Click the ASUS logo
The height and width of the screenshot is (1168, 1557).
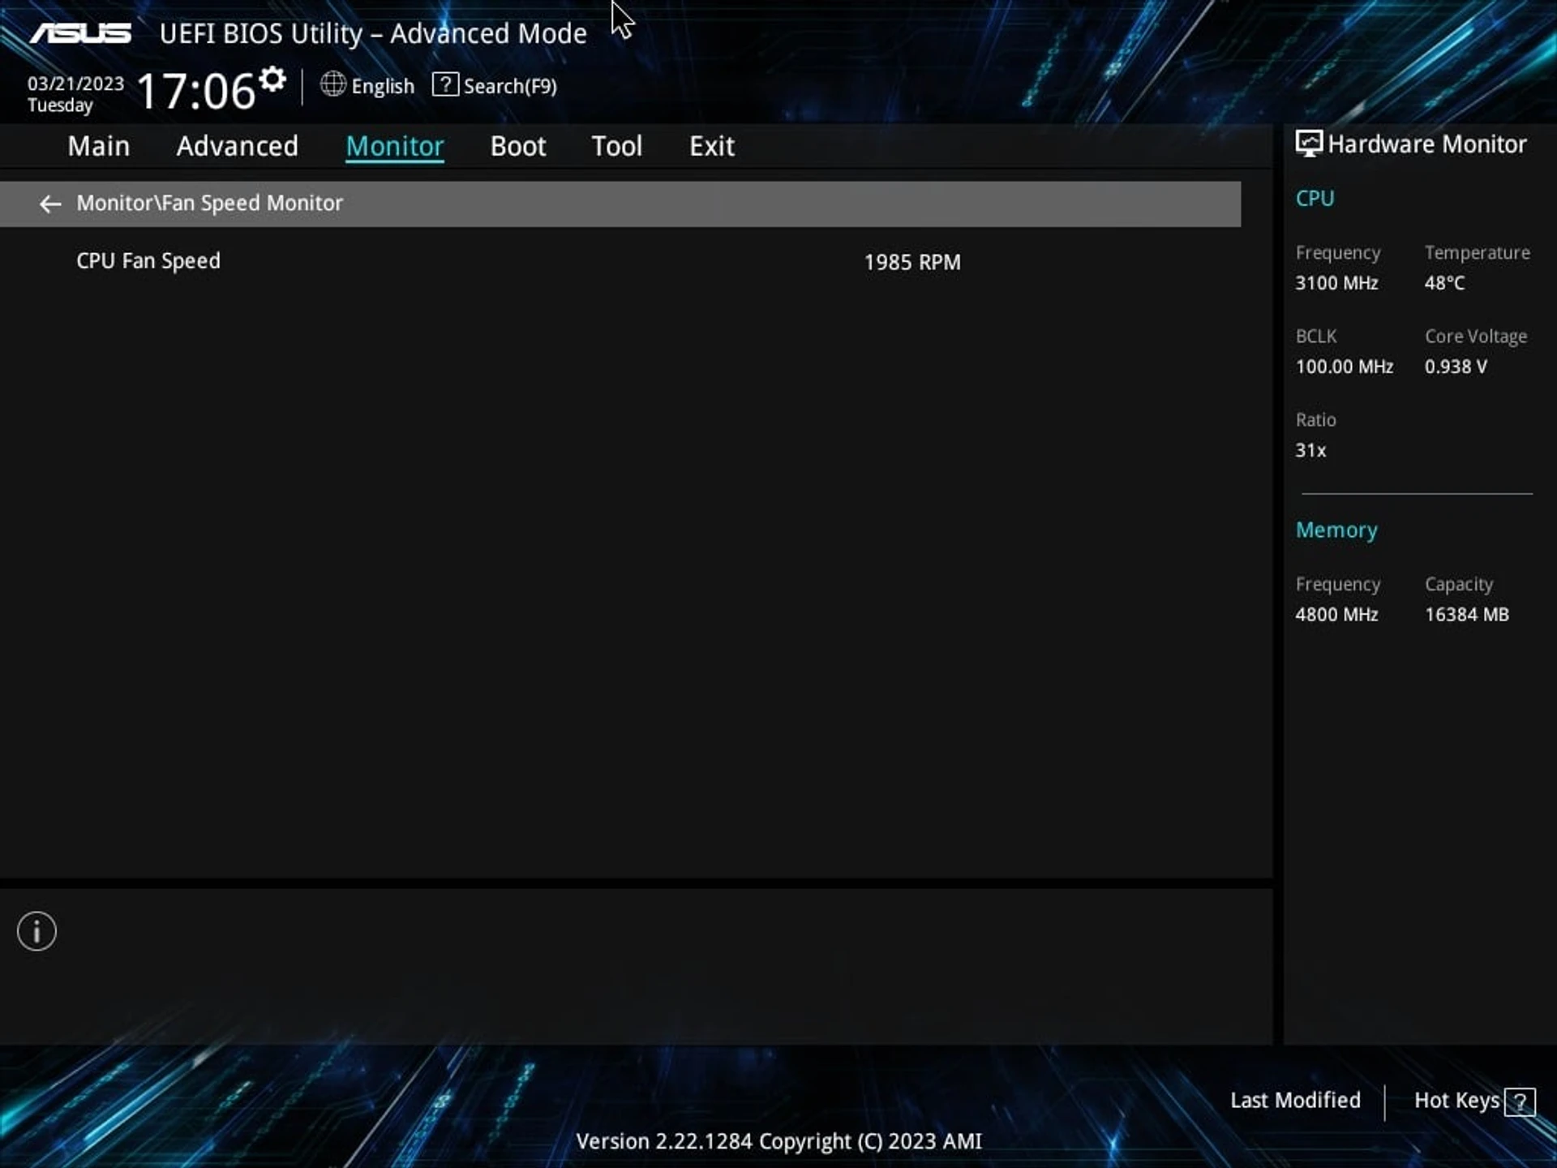tap(80, 33)
